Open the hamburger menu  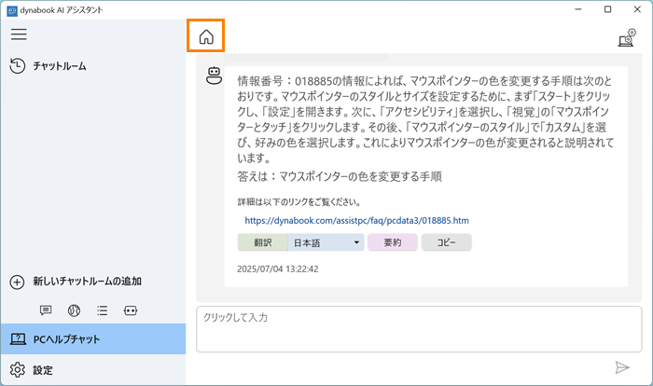[x=19, y=34]
